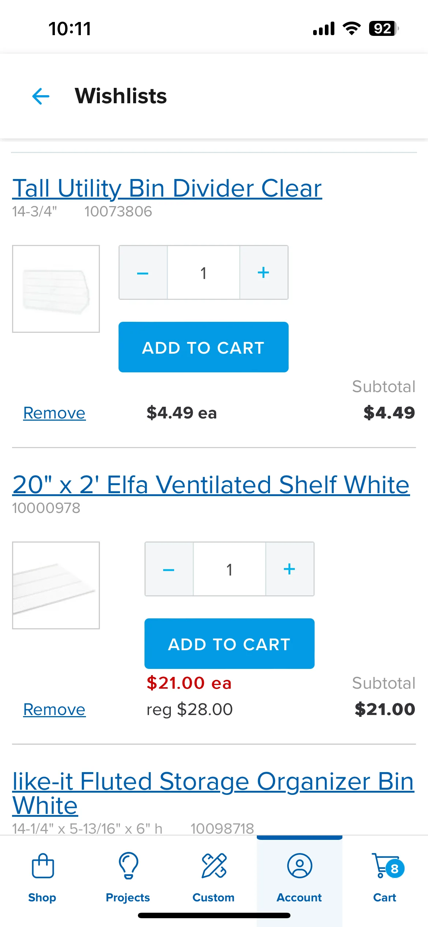
Task: Open 20" x 2' Elfa Ventilated Shelf link
Action: click(211, 485)
